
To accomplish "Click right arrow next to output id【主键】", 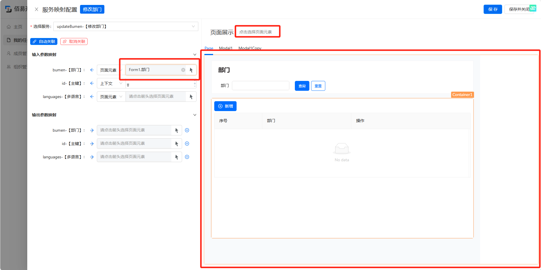I will pyautogui.click(x=92, y=144).
